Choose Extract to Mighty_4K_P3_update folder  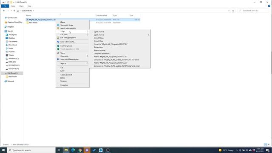110,44
